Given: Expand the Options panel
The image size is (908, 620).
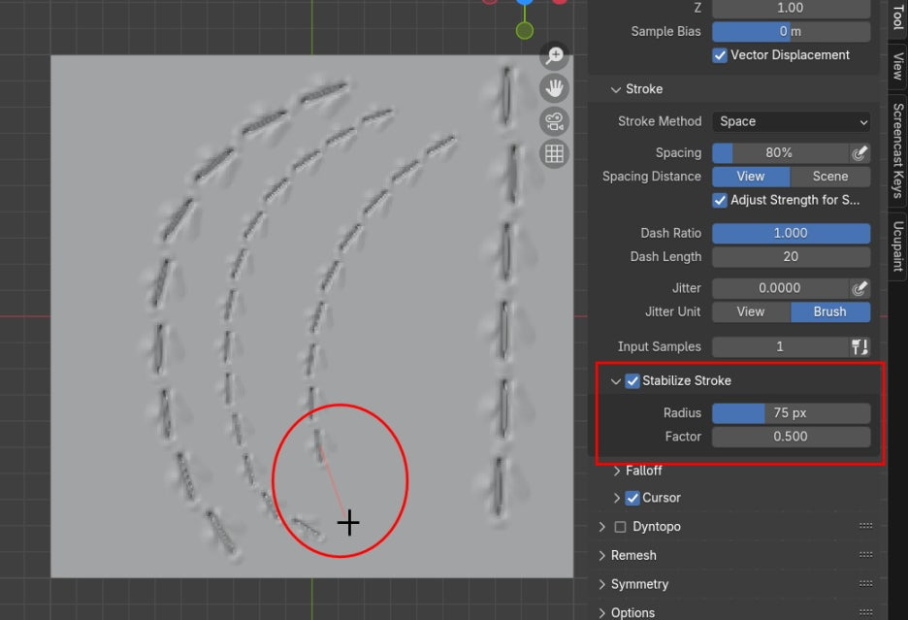Looking at the screenshot, I should (602, 612).
